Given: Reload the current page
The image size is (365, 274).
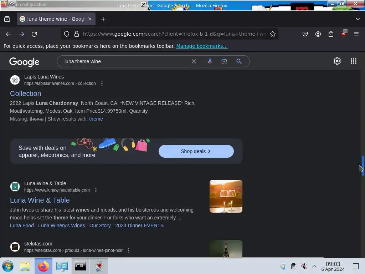Looking at the screenshot, I should point(34,34).
